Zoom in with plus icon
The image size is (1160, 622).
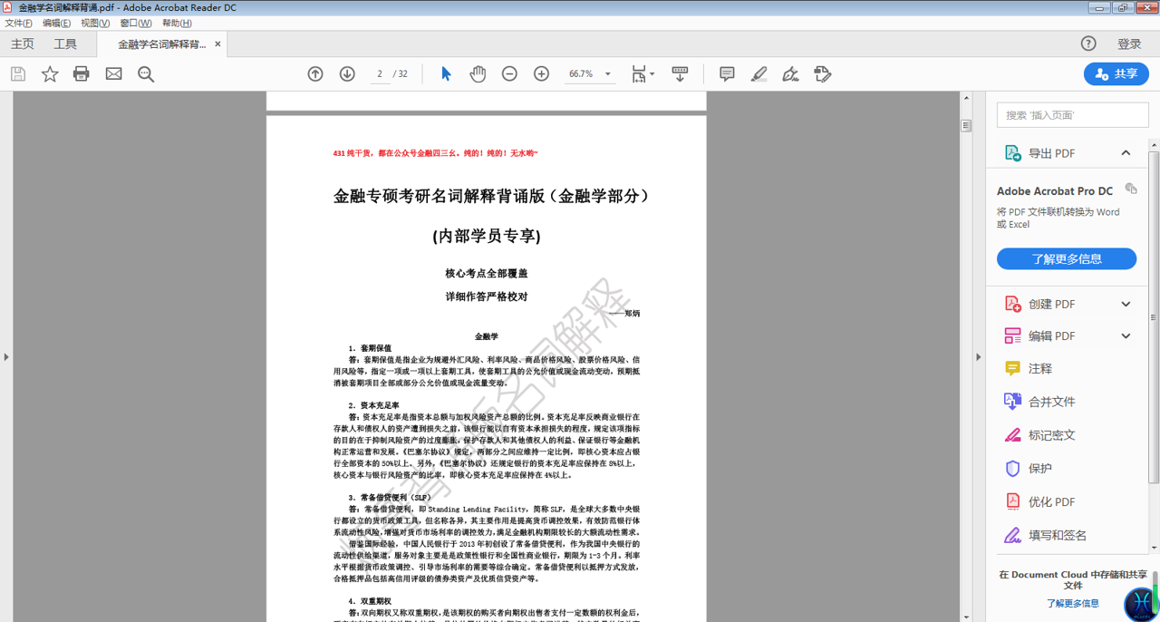pyautogui.click(x=541, y=73)
